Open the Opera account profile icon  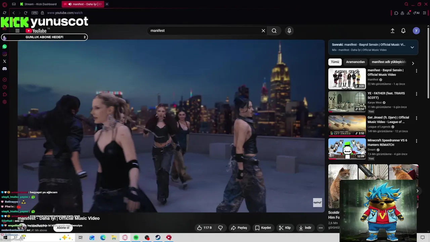402,13
